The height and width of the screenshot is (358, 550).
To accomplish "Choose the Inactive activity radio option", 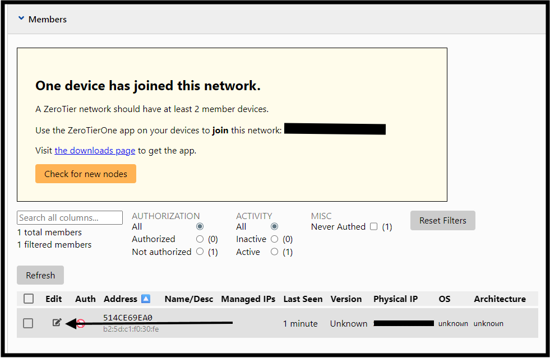I will [274, 239].
